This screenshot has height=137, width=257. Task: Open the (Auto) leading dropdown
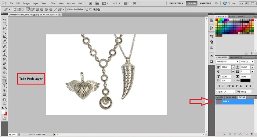252,67
